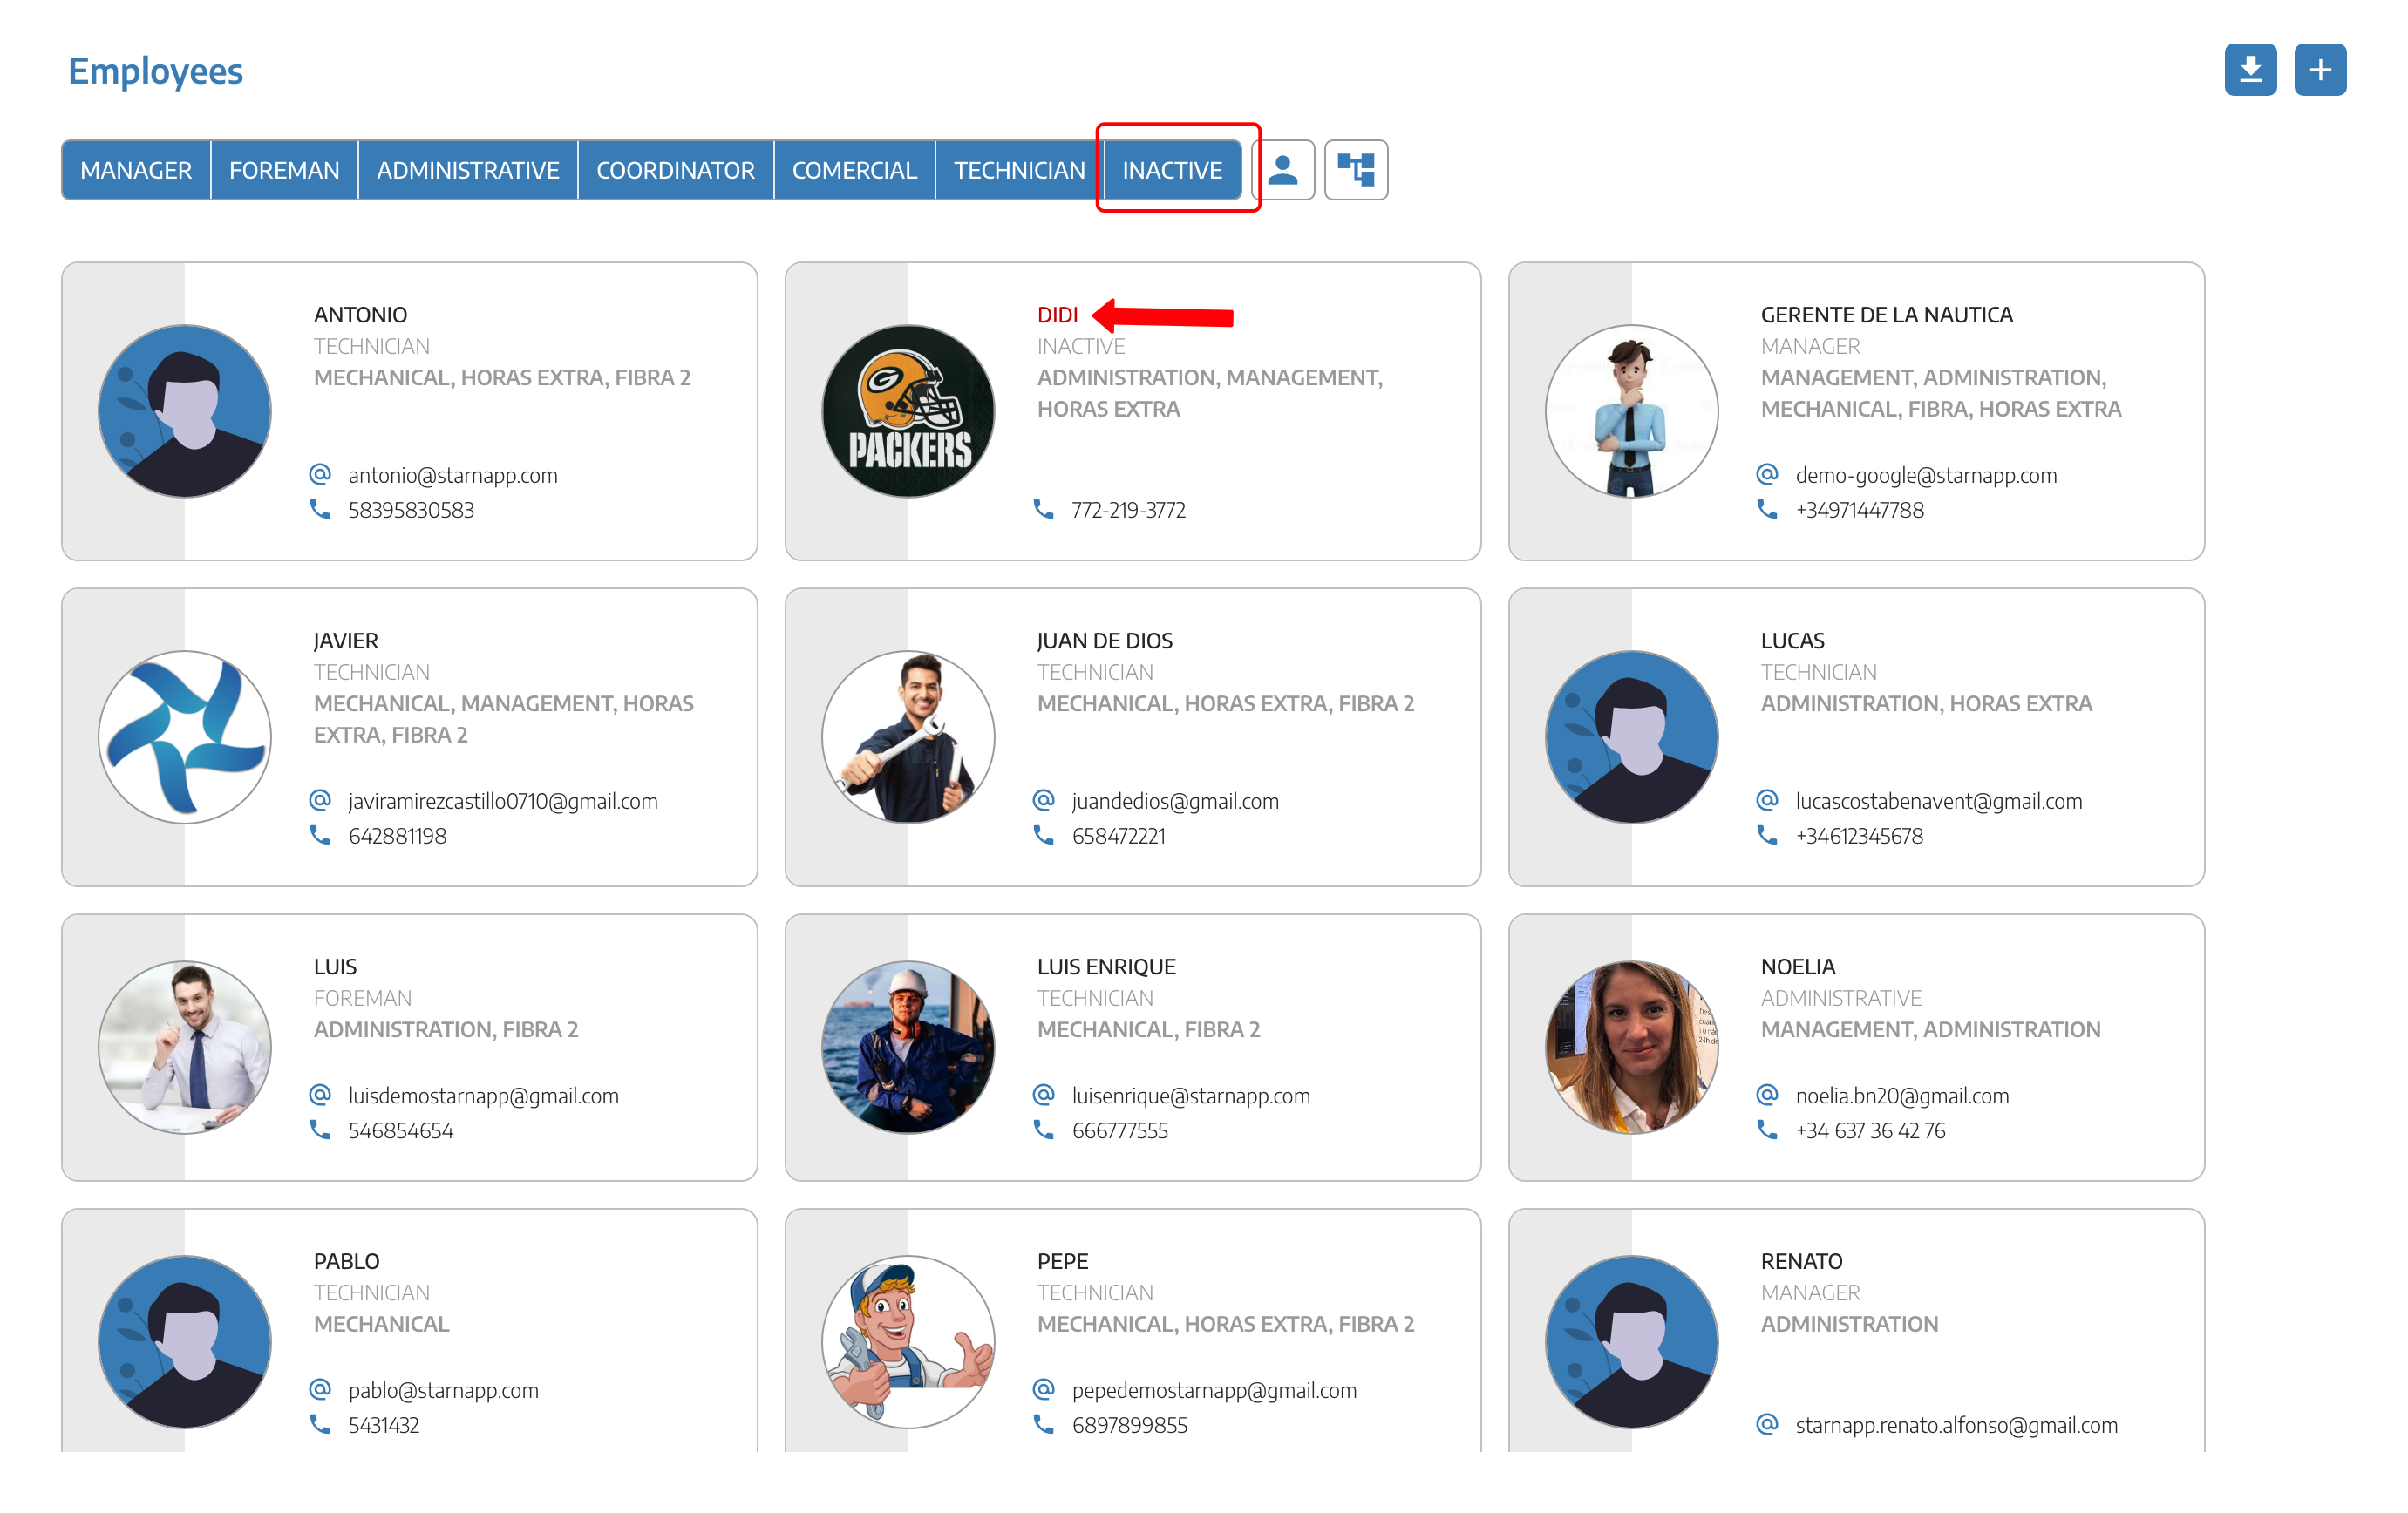Open Pablo's default avatar
Viewport: 2408px width, 1513px height.
coord(185,1341)
